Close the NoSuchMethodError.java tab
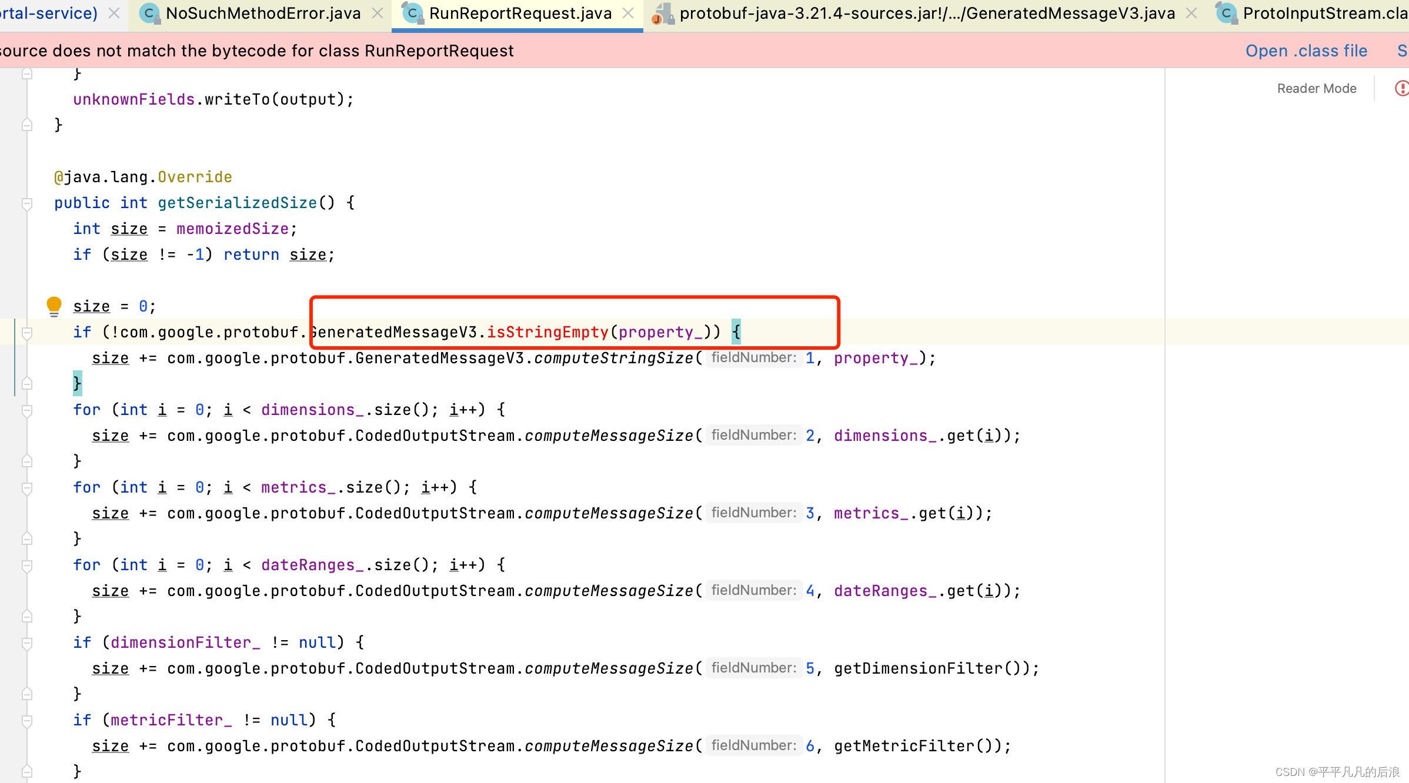Image resolution: width=1409 pixels, height=783 pixels. [378, 13]
